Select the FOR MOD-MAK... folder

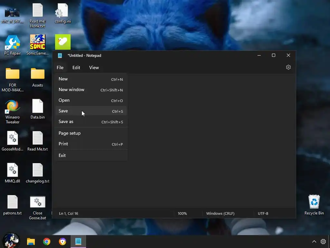pos(13,80)
